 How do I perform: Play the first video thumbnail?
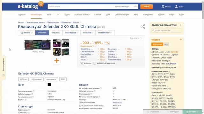[57, 43]
